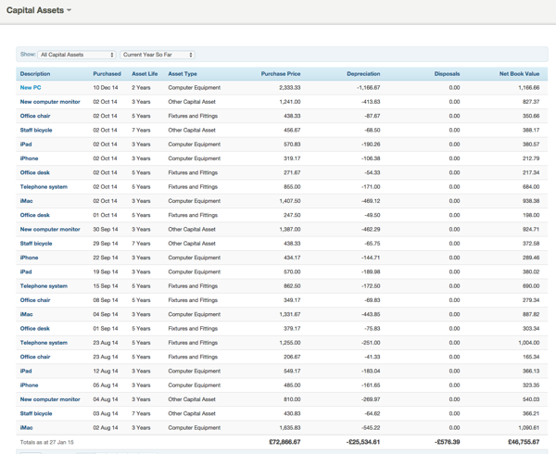
Task: Click the Disposals column header
Action: pos(446,73)
